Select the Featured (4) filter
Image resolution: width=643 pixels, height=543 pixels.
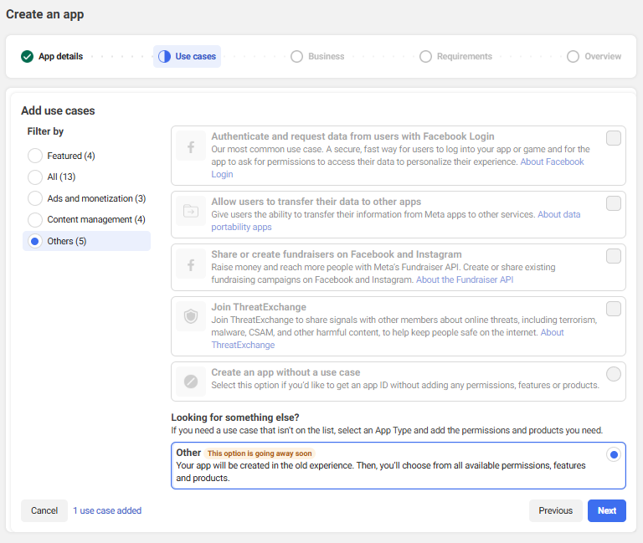point(35,156)
